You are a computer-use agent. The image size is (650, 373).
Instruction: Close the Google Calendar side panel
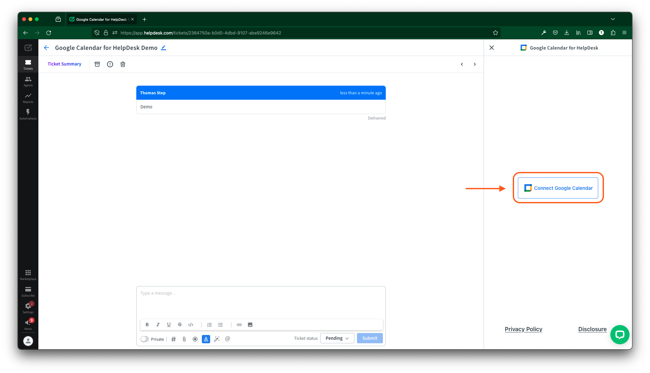(492, 48)
